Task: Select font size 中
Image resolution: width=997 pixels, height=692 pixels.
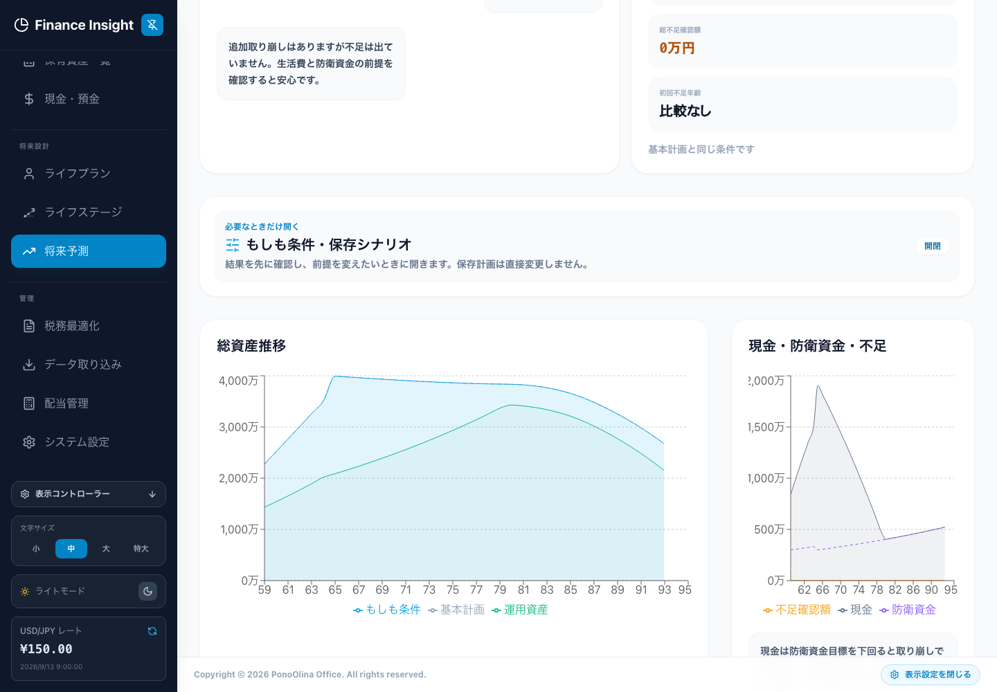Action: pyautogui.click(x=71, y=549)
